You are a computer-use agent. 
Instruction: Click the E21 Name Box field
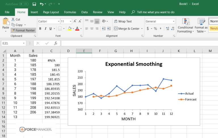12,43
